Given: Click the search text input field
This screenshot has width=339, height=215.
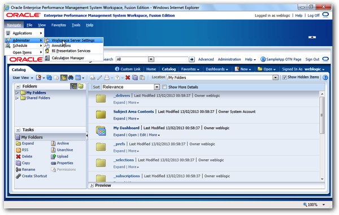Looking at the screenshot, I should coord(171,59).
